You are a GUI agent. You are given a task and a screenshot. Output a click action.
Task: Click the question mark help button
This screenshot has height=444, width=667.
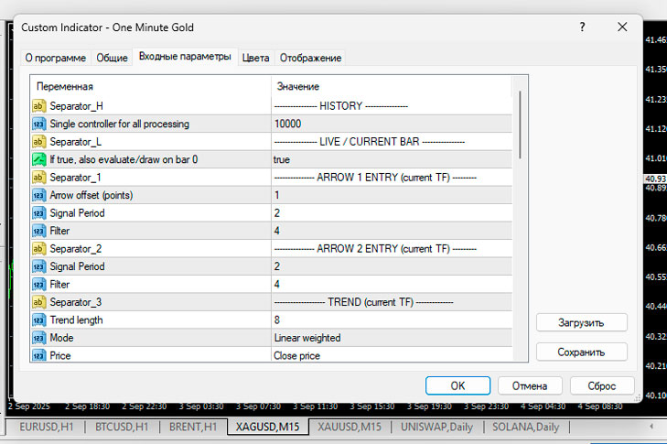point(582,27)
